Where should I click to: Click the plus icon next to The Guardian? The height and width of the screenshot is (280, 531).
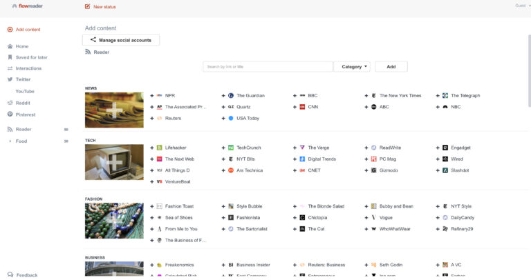223,96
